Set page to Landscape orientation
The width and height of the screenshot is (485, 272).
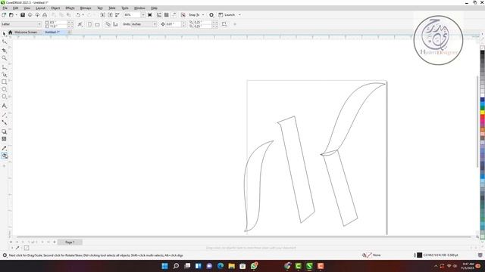[x=98, y=24]
